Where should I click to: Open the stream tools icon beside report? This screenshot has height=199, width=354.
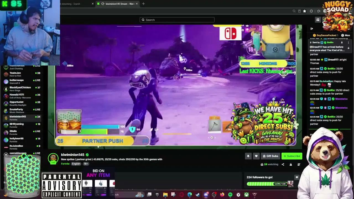tap(299, 164)
